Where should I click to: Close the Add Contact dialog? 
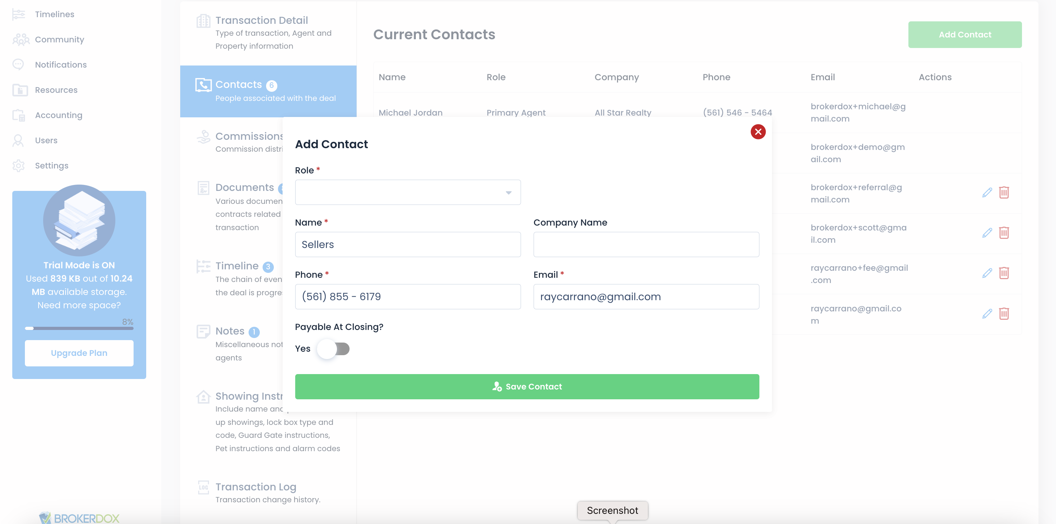pos(758,132)
